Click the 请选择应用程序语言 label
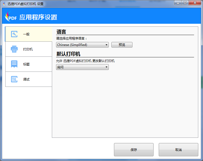This screenshot has height=161, width=203. pos(71,38)
